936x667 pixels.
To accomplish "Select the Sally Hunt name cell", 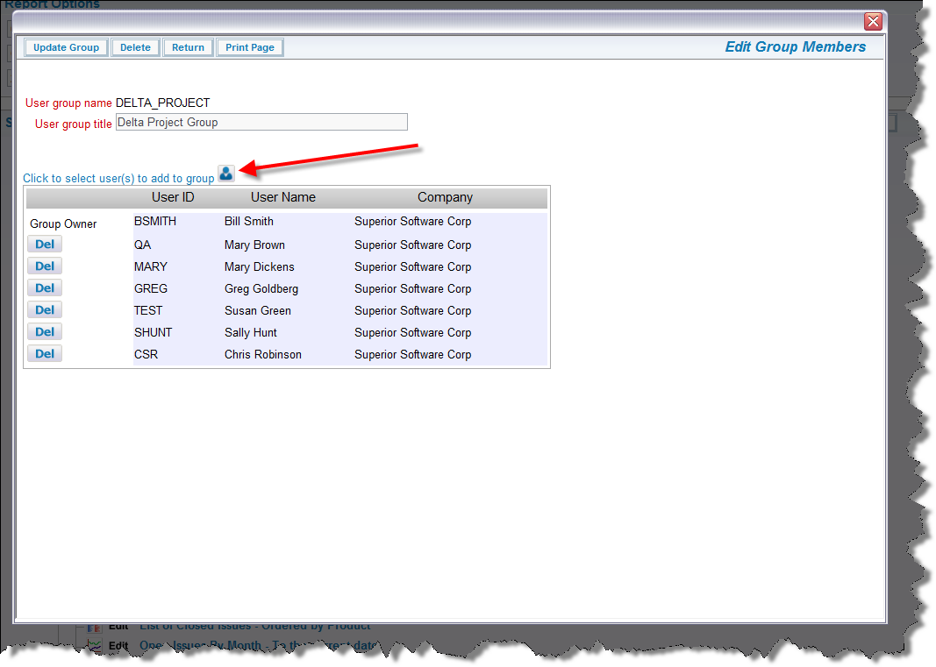I will (251, 332).
